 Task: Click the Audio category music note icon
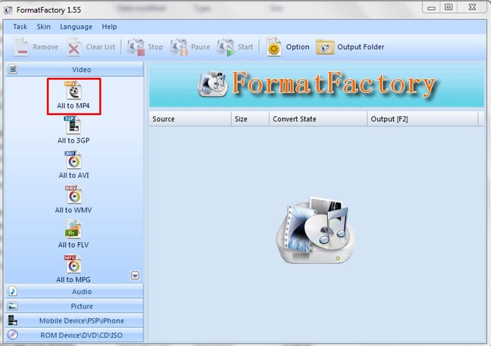tap(13, 291)
